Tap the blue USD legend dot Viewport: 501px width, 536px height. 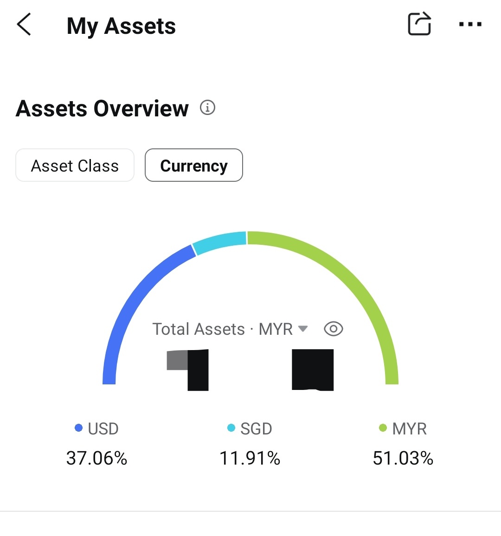point(79,428)
